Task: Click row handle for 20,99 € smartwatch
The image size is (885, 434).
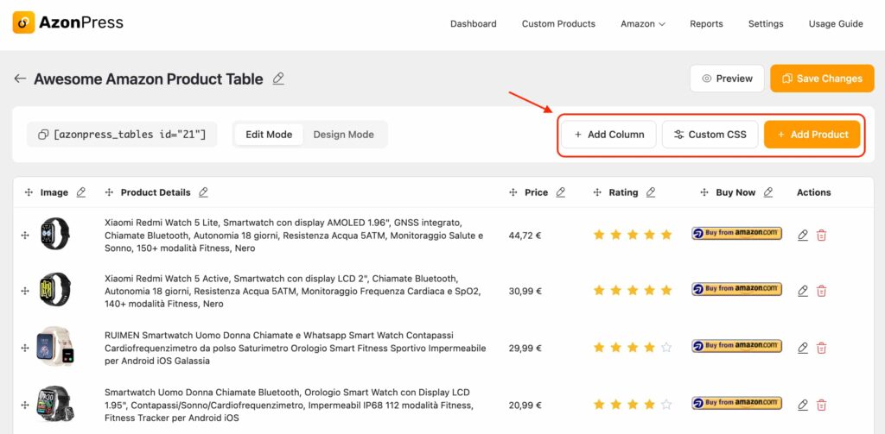Action: coord(25,405)
